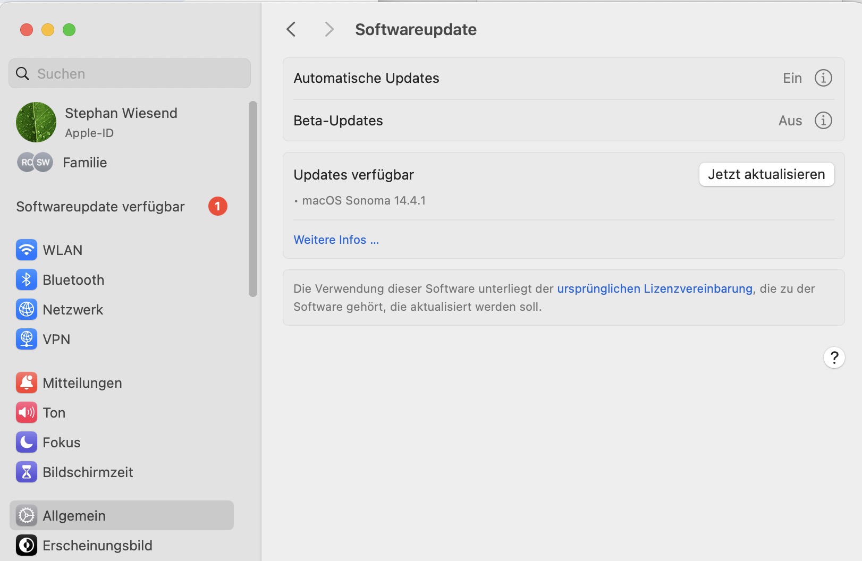The height and width of the screenshot is (561, 862).
Task: Select WLAN label in sidebar
Action: point(63,250)
